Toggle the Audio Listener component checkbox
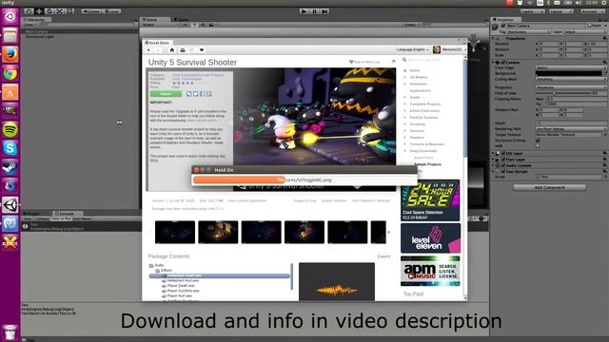609x342 pixels. click(503, 165)
